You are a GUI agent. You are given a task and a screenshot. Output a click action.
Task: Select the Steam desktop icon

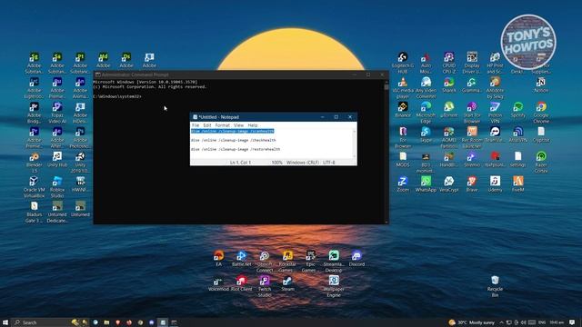[x=287, y=283]
